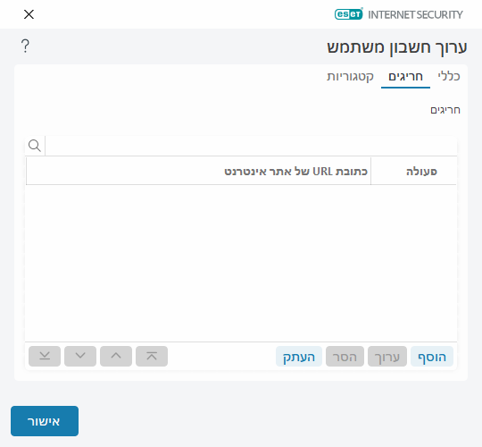
Task: Move item to top arrow button
Action: (x=152, y=356)
